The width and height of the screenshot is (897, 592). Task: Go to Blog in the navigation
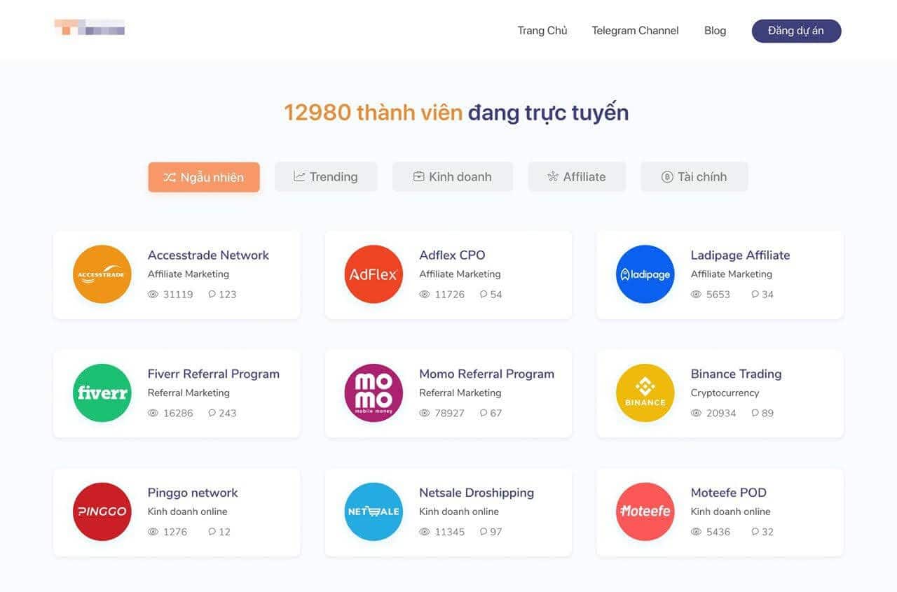715,31
